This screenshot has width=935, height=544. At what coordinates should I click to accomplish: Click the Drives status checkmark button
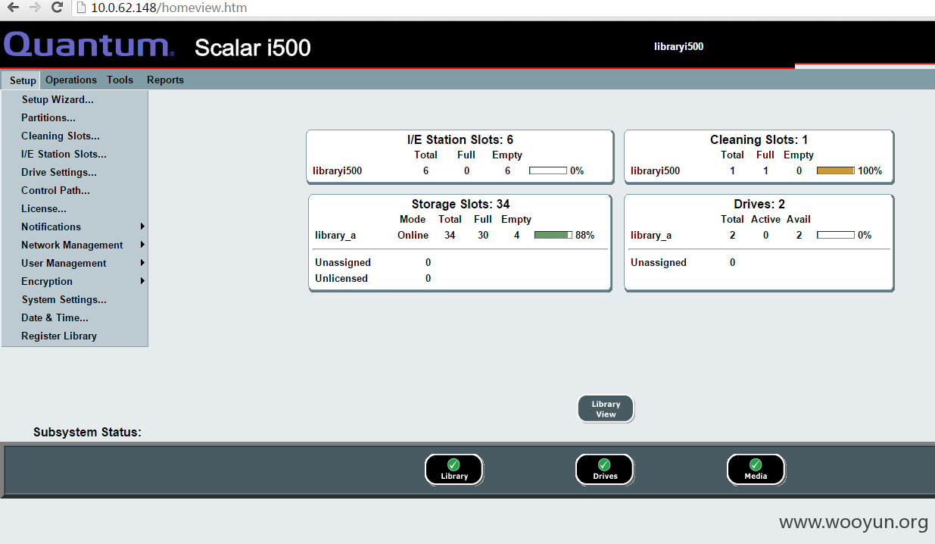(x=605, y=470)
